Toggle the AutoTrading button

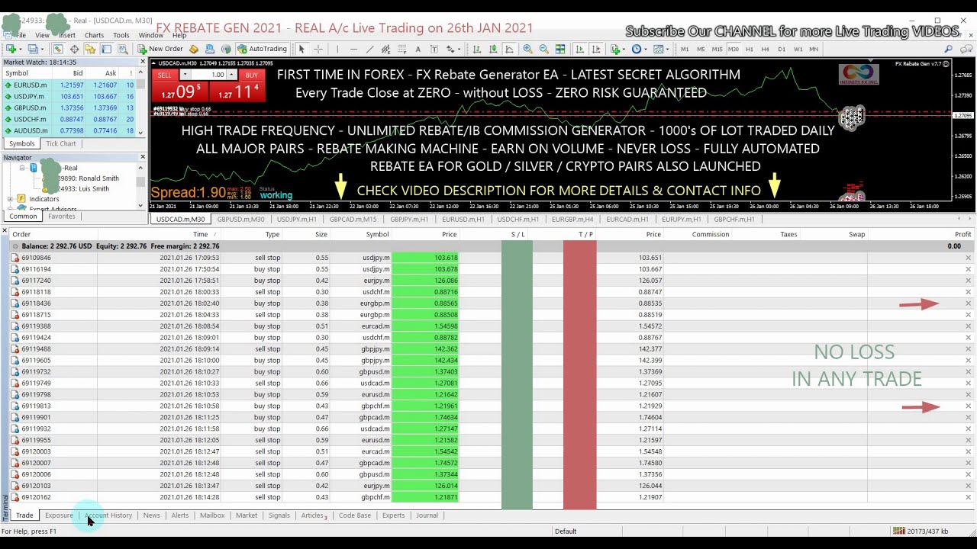[262, 49]
